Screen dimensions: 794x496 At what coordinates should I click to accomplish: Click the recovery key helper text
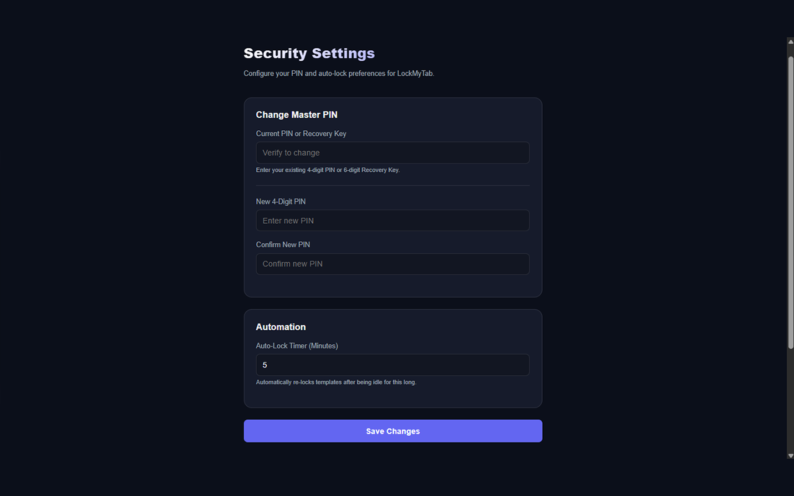tap(328, 169)
